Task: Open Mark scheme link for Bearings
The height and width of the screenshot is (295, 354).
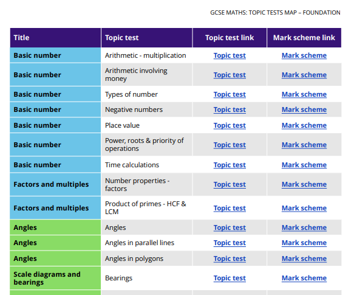Action: pos(304,278)
